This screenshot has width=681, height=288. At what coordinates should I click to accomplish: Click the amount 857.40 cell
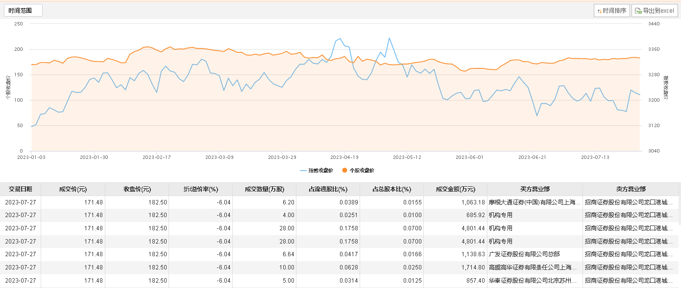pyautogui.click(x=456, y=281)
